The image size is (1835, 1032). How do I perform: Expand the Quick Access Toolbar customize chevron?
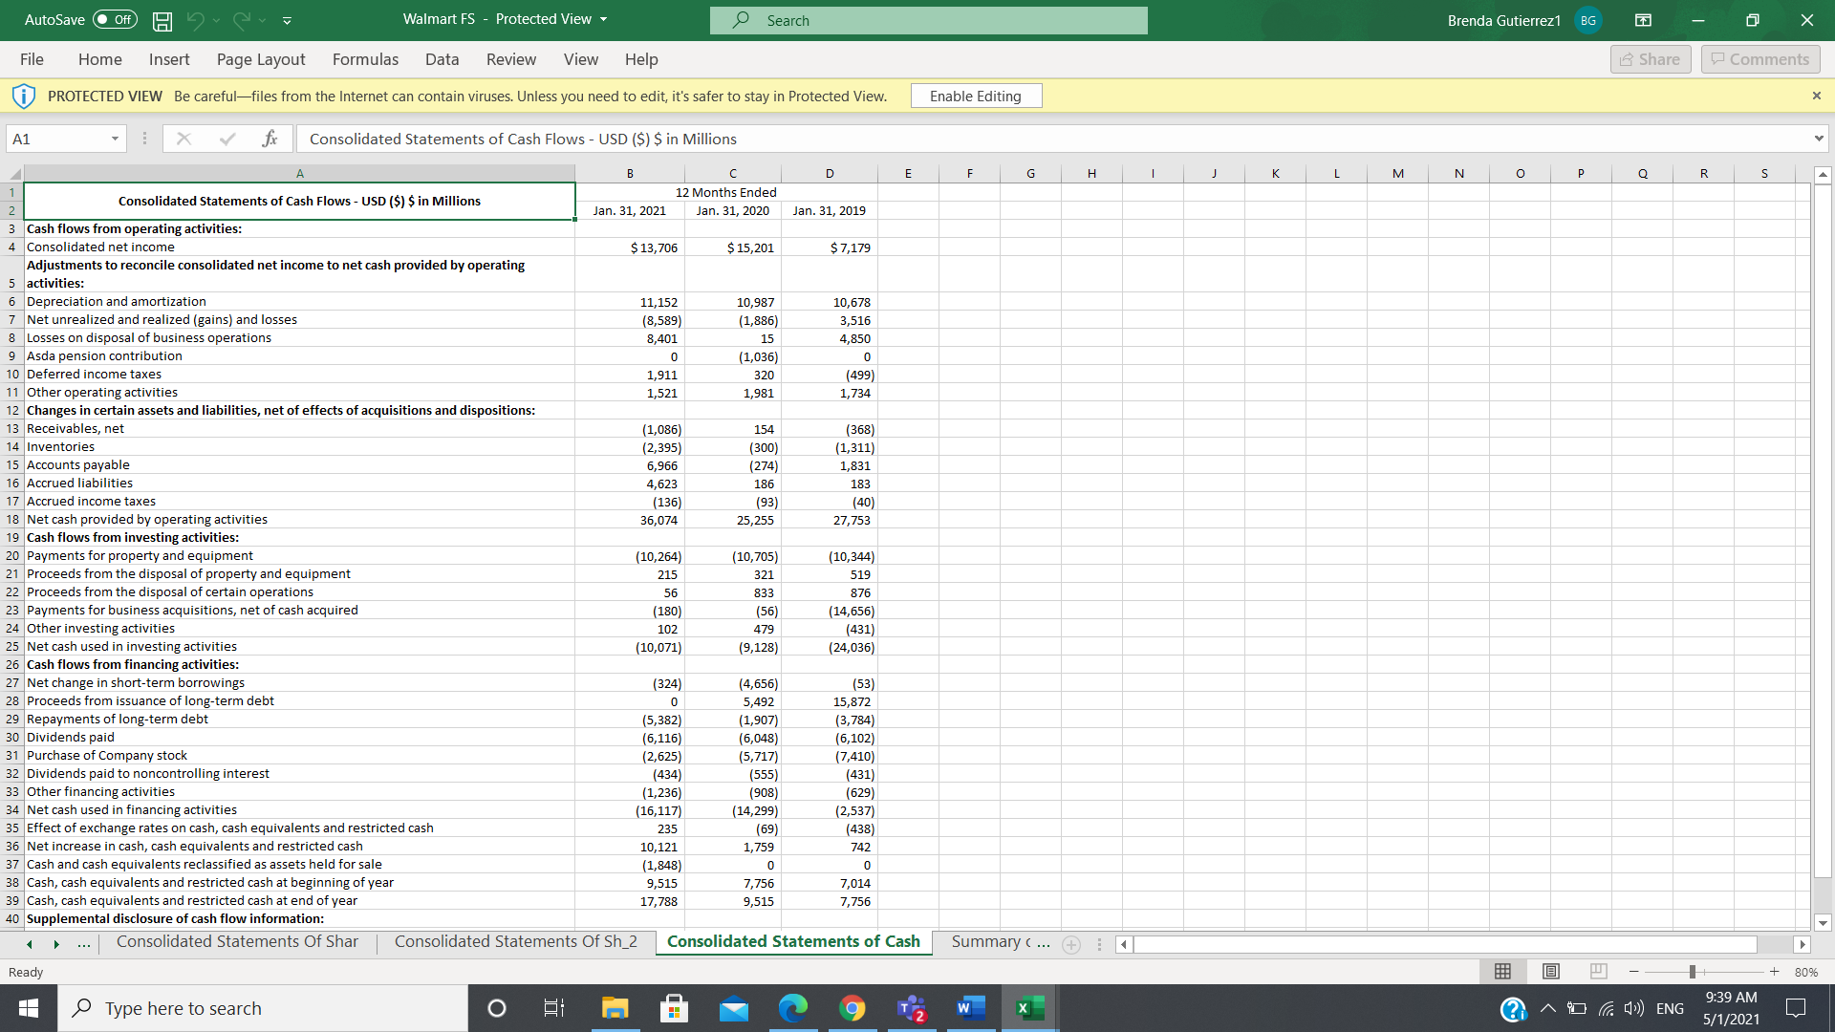click(x=287, y=20)
